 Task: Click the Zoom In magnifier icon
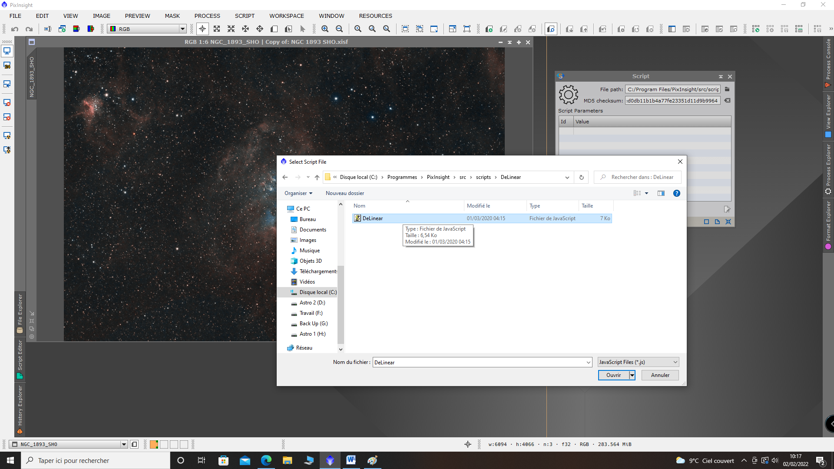pyautogui.click(x=325, y=29)
